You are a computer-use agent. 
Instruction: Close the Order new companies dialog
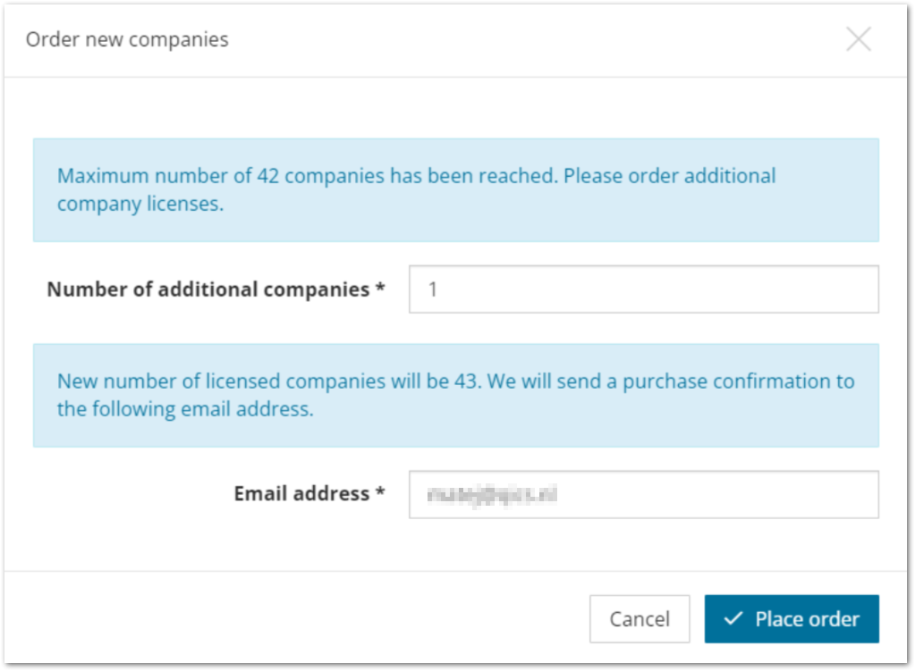coord(859,39)
